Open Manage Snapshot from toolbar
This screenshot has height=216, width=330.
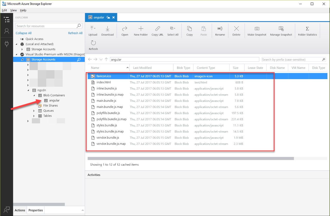click(281, 31)
